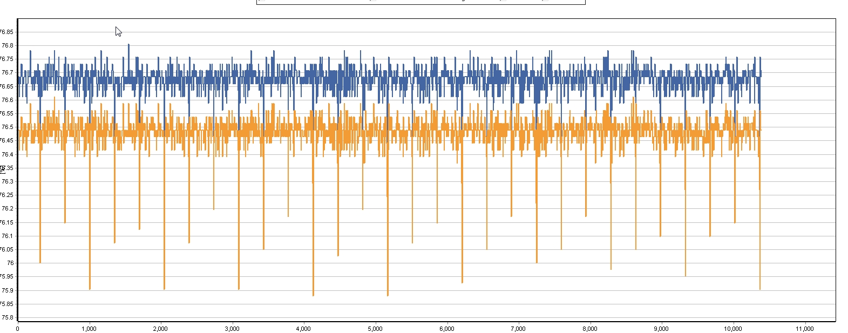Select the 76.85 y-axis label
848x333 pixels.
pos(7,32)
